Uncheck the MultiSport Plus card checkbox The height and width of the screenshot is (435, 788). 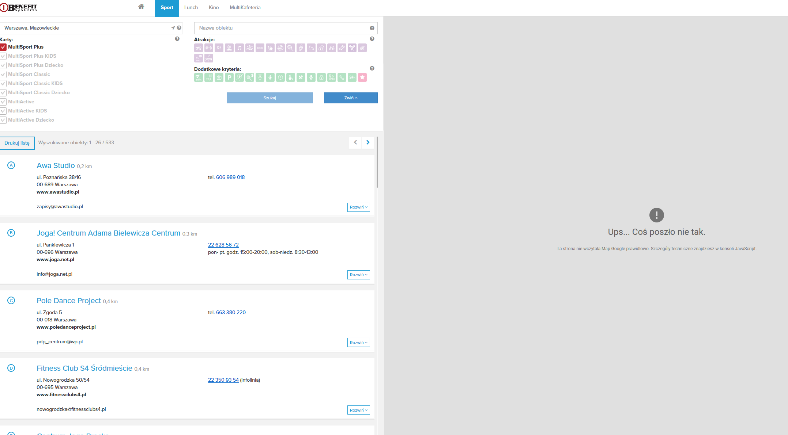point(3,47)
